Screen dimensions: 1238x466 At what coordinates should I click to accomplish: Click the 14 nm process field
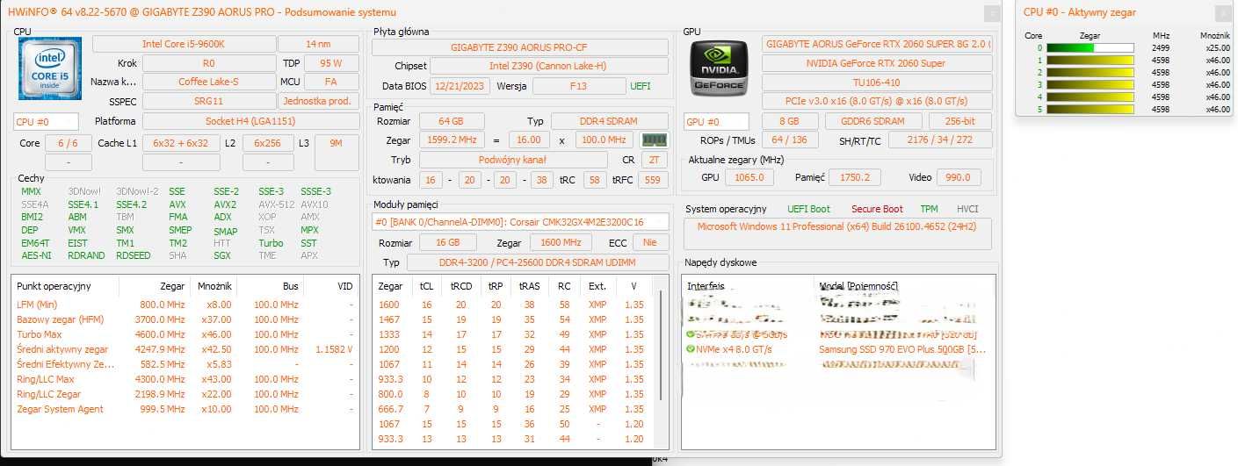pyautogui.click(x=318, y=44)
